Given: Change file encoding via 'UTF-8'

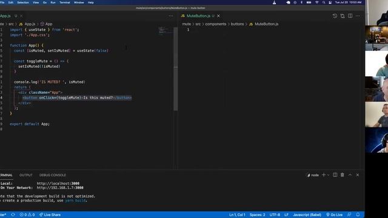Looking at the screenshot, I should 275,214.
